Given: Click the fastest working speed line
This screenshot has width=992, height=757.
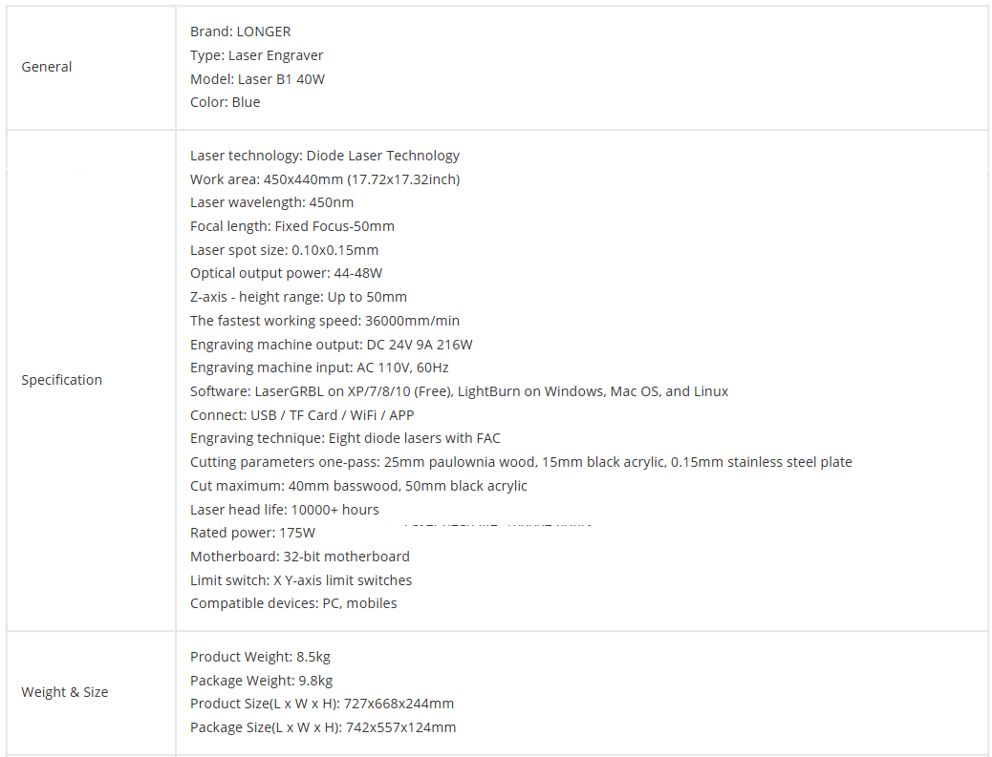Looking at the screenshot, I should [324, 321].
